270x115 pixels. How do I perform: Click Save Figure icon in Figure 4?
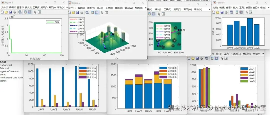222,12
